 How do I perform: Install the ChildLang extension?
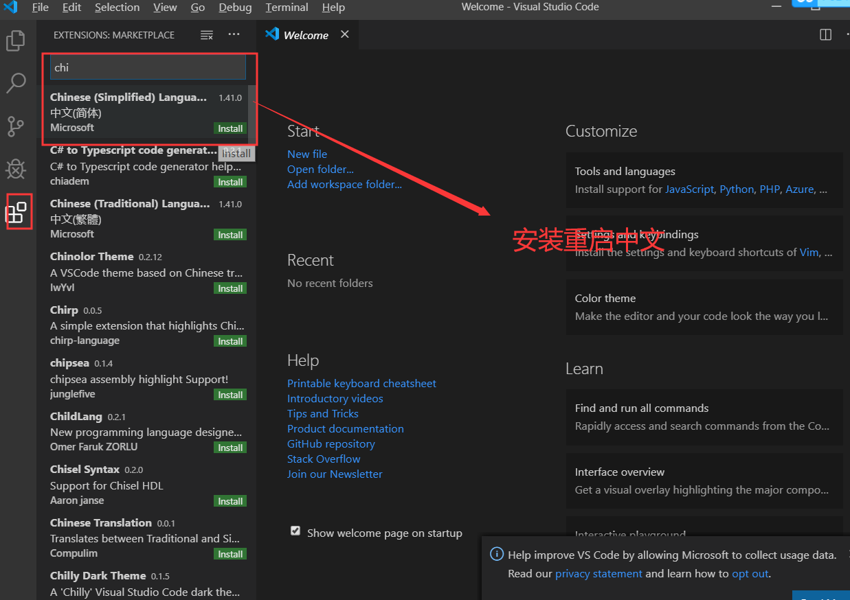point(230,448)
